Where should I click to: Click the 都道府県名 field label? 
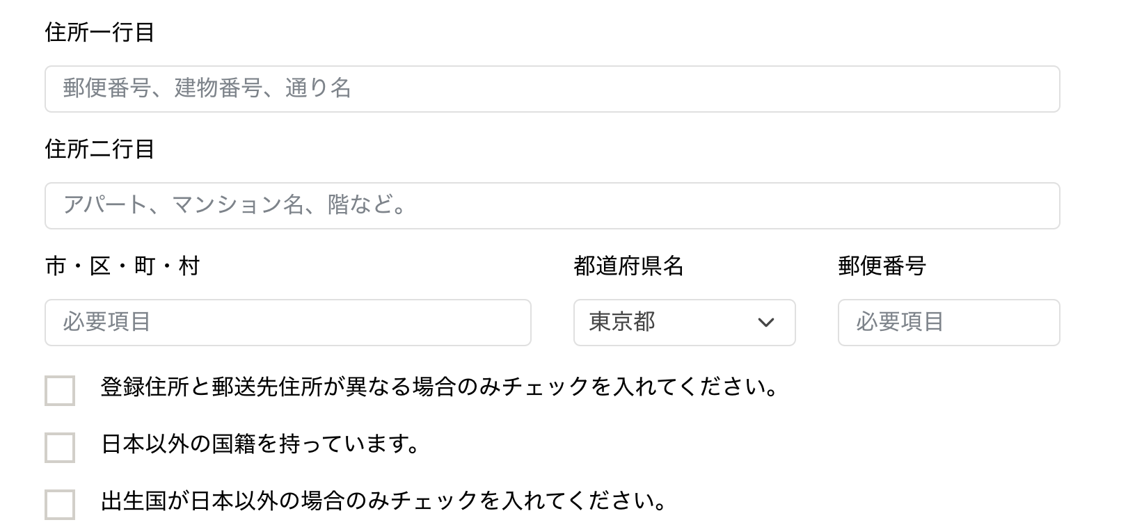point(628,266)
